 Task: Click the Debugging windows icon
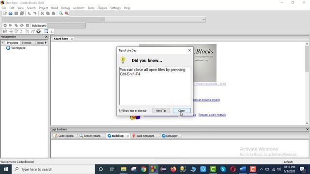(46, 31)
